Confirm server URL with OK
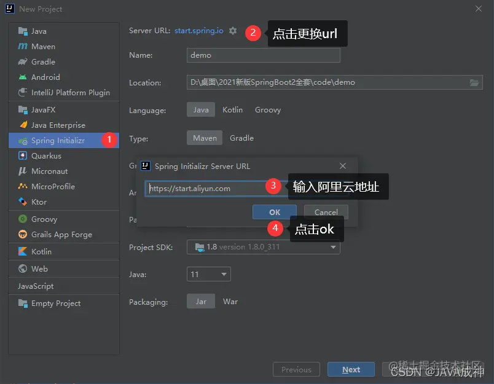The width and height of the screenshot is (494, 384). coord(275,212)
